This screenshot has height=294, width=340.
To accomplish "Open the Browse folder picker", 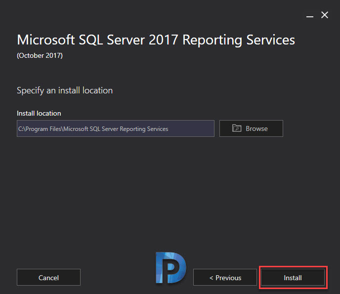I will 251,128.
